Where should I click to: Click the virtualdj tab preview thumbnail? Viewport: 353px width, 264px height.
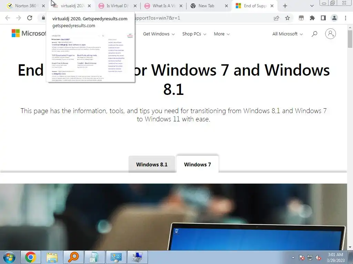[x=90, y=57]
